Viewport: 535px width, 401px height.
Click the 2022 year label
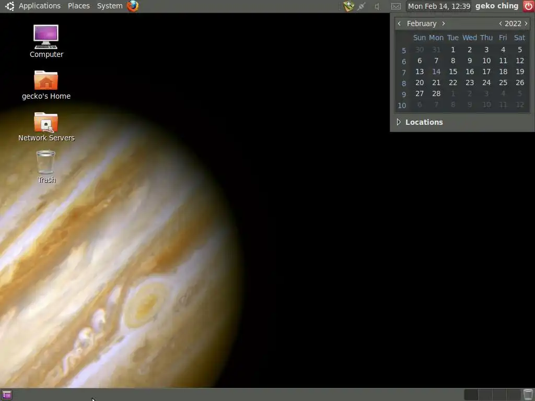coord(513,23)
